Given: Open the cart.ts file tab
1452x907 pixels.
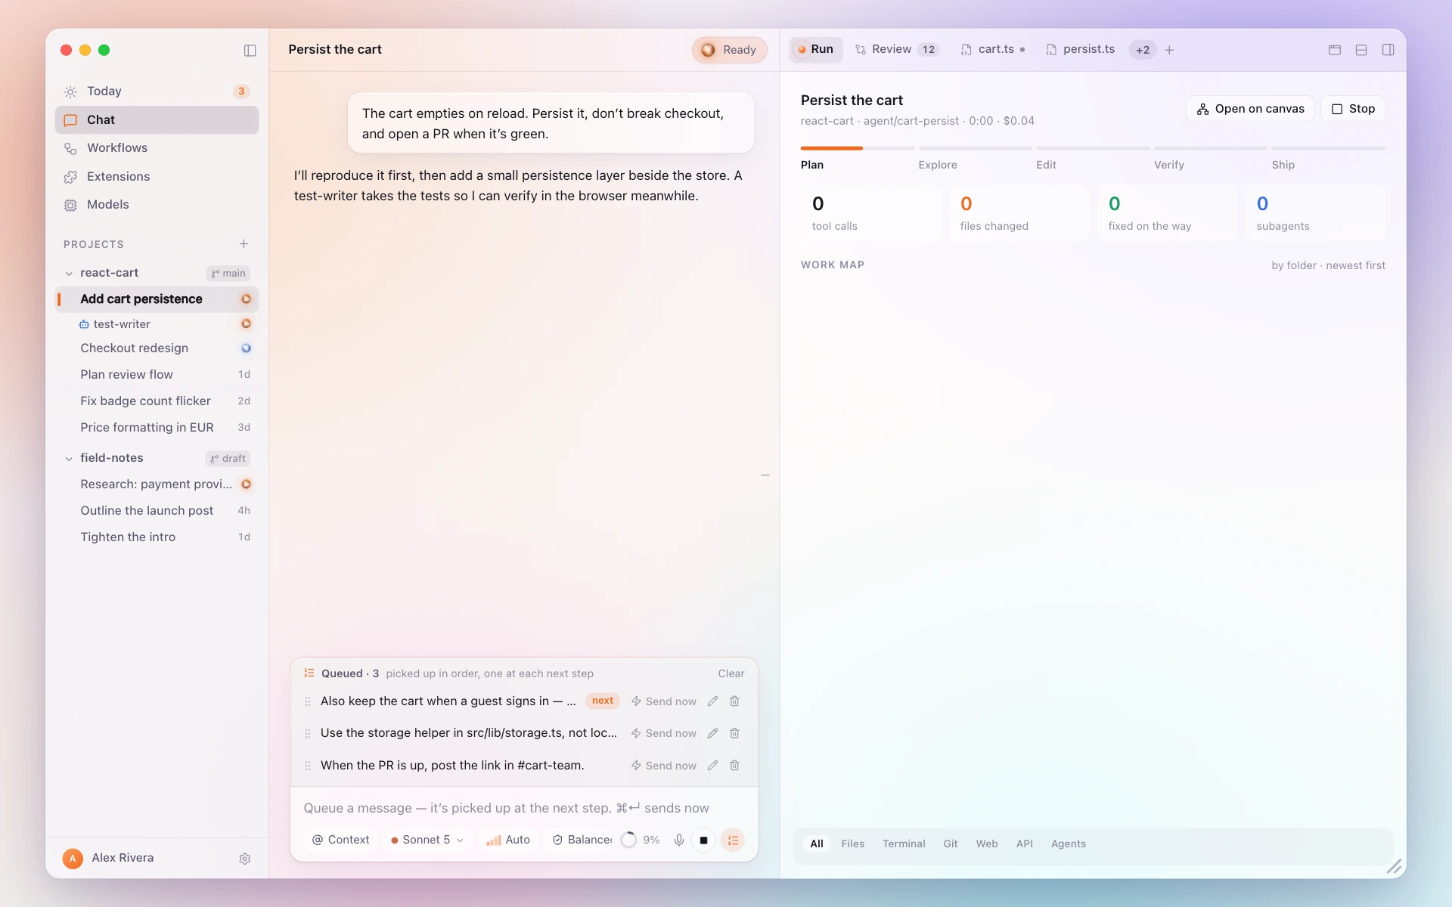Looking at the screenshot, I should (x=993, y=49).
